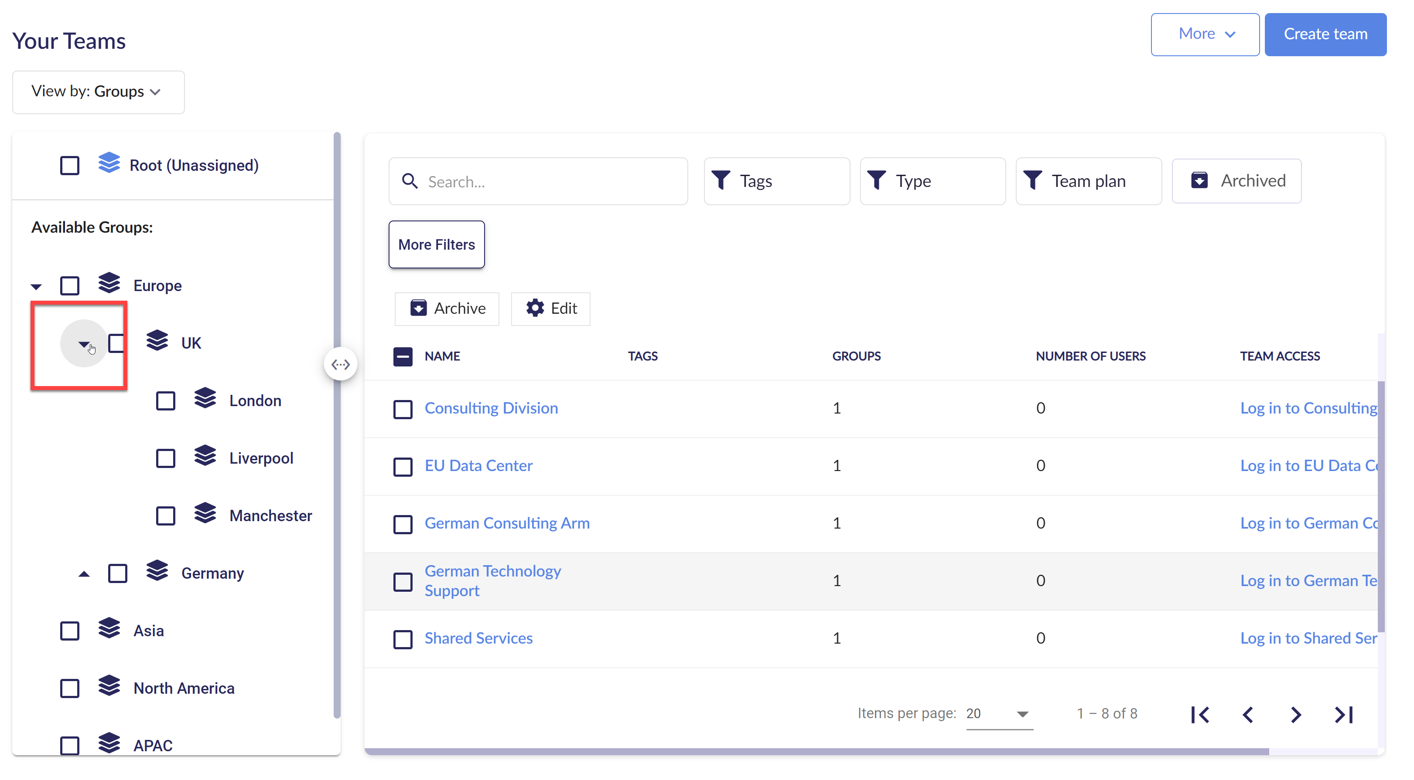Go to the previous page
1414x780 pixels.
pos(1248,715)
